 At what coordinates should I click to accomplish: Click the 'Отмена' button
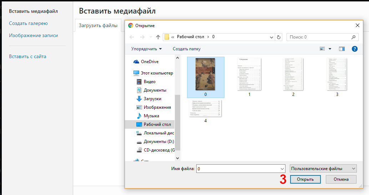[341, 179]
